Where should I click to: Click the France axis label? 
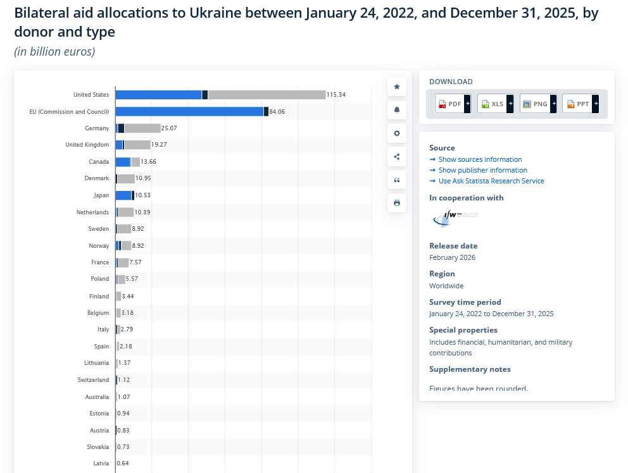100,262
